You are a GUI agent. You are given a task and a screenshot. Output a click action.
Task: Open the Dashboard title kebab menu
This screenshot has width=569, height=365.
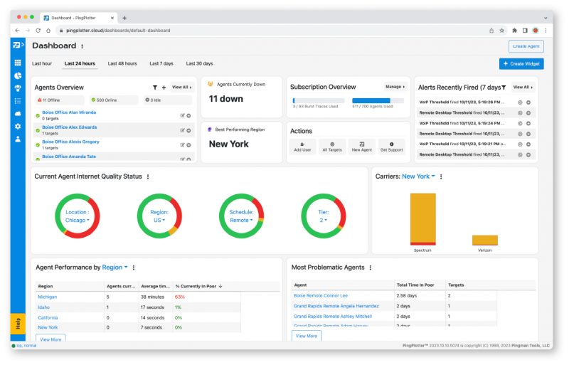click(82, 46)
